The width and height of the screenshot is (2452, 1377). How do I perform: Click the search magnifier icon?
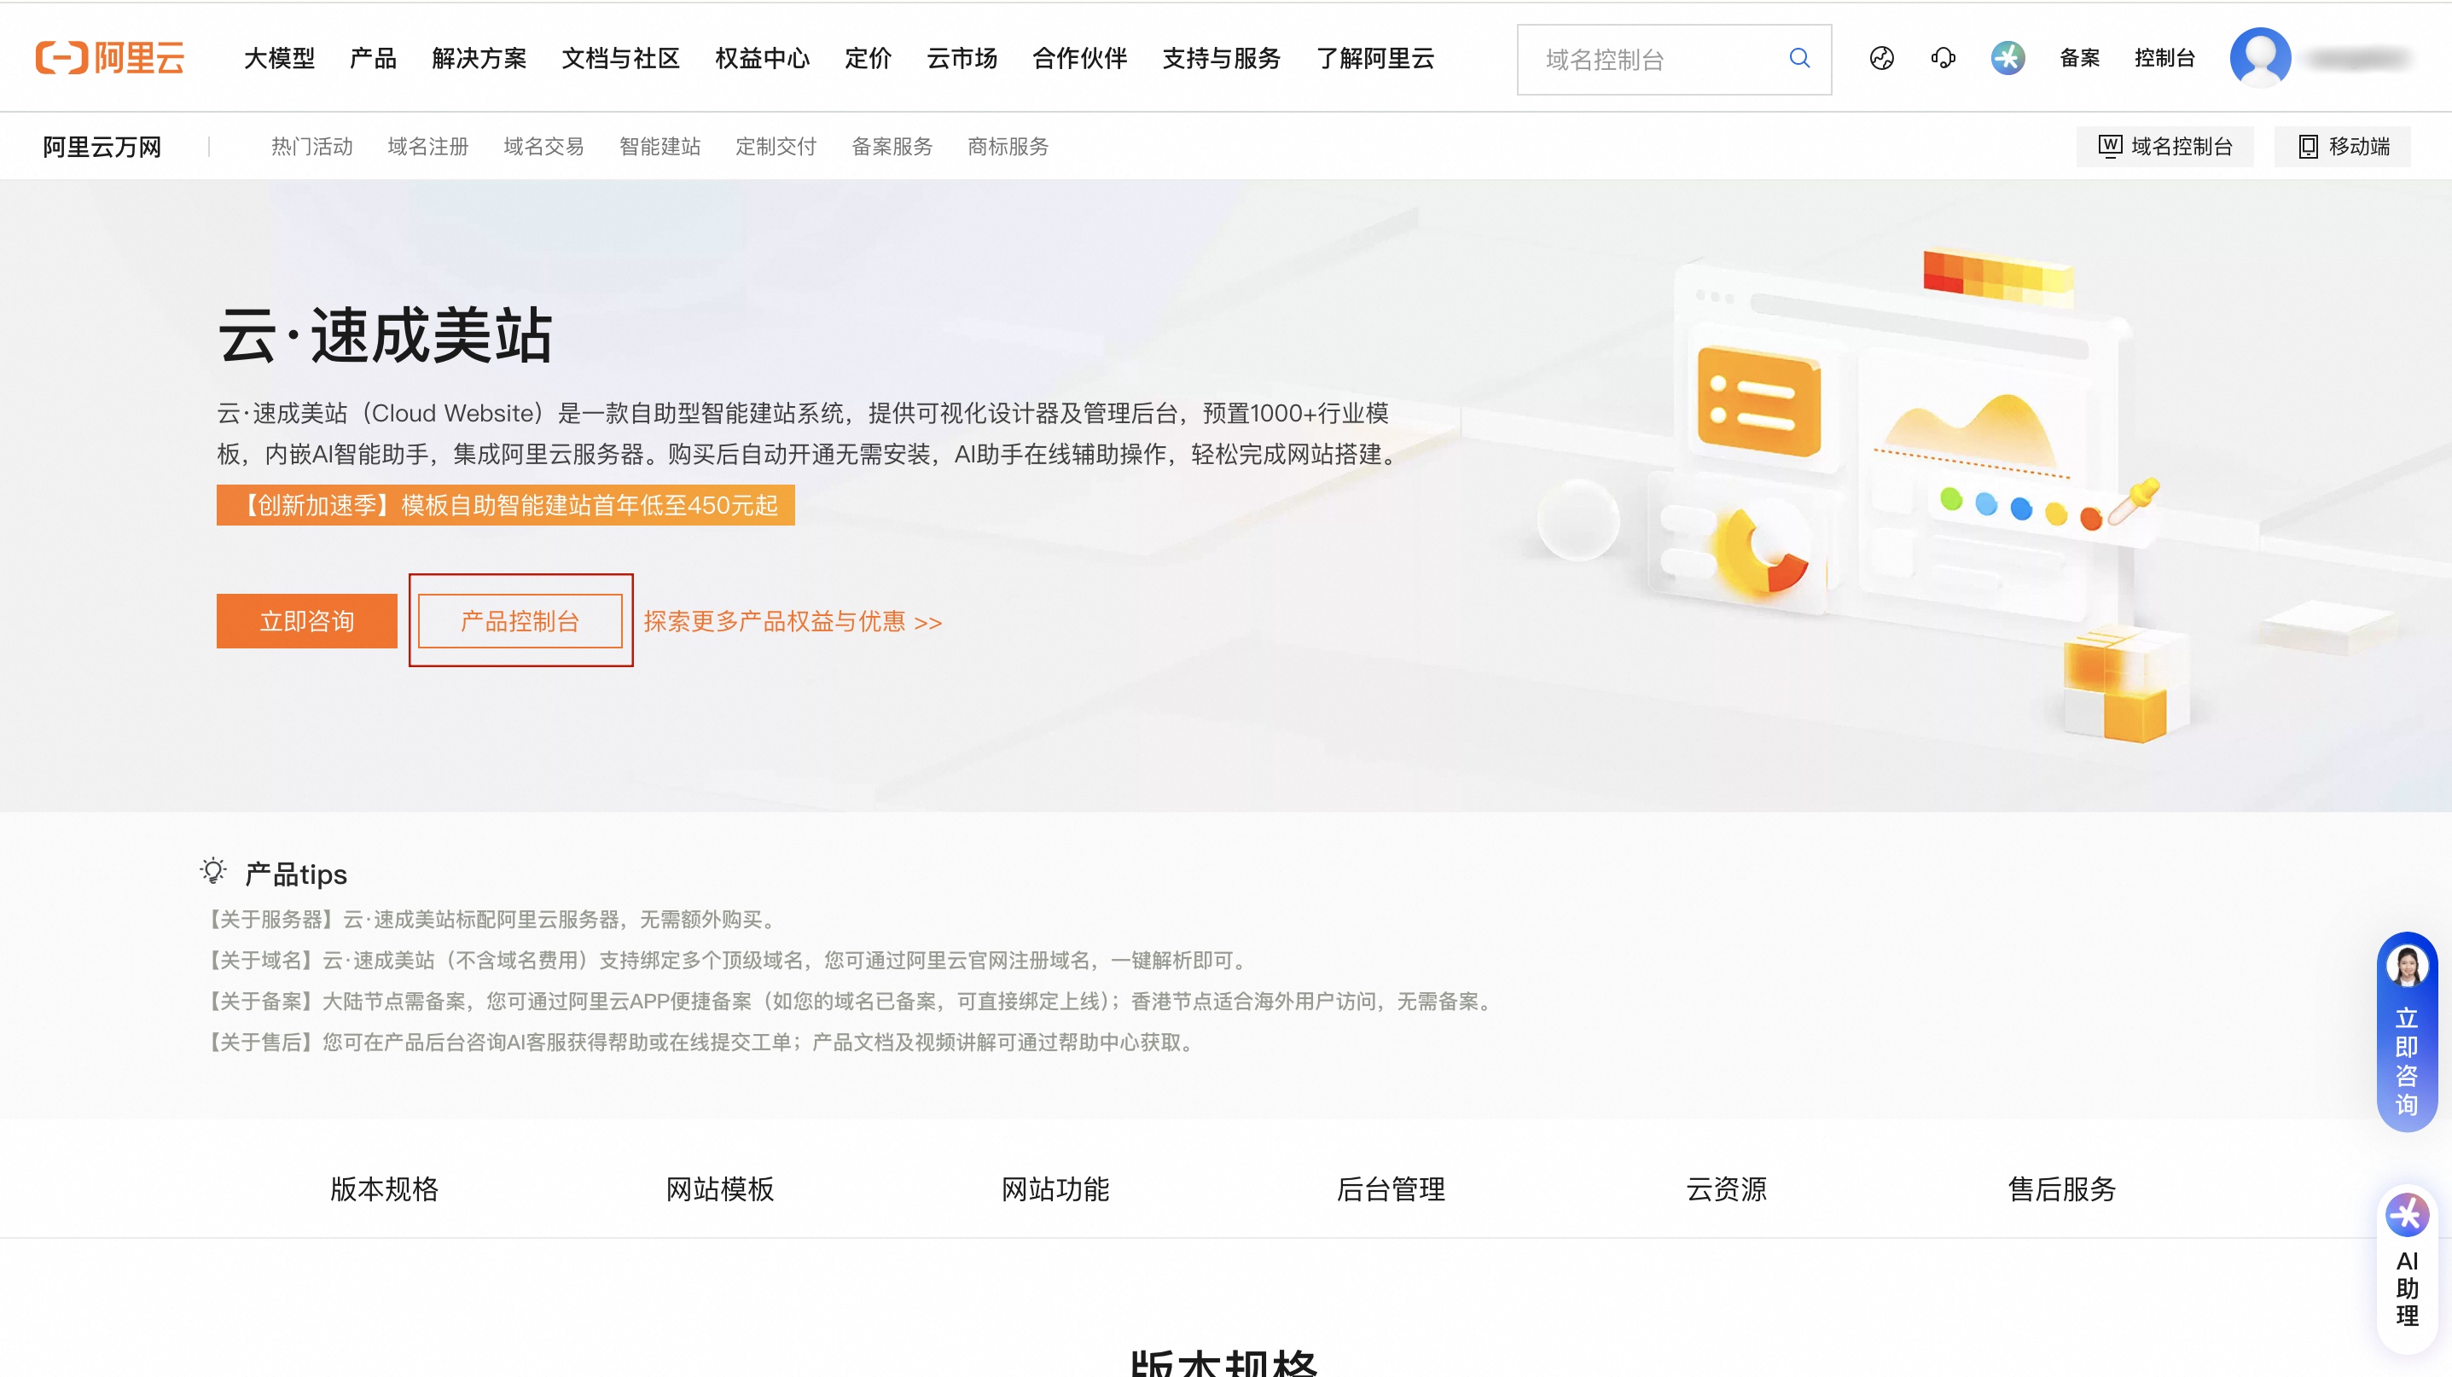1799,58
